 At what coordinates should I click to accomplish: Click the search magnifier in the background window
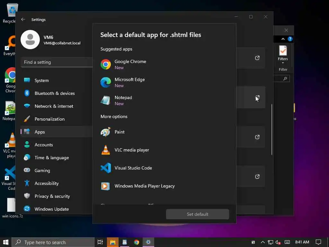(285, 78)
